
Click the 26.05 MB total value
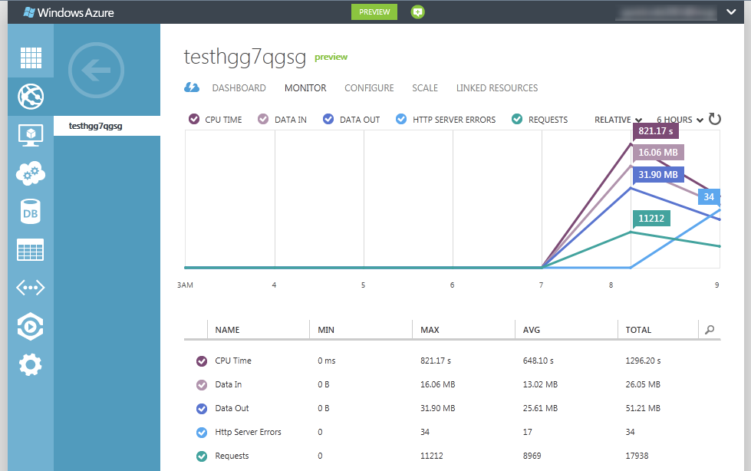tap(643, 385)
